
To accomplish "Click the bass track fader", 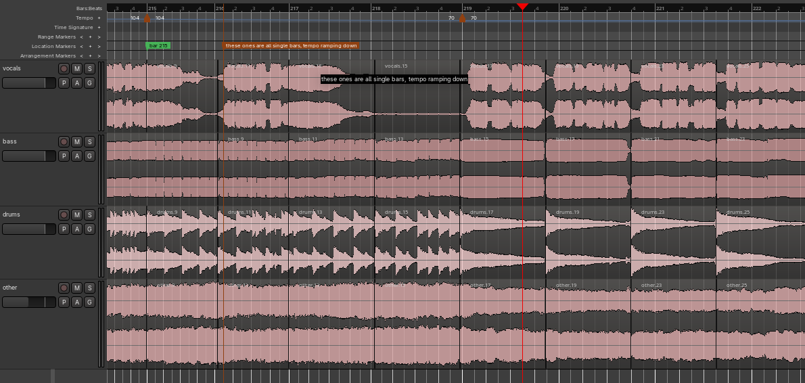I will tap(28, 156).
